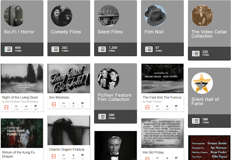
Task: Click film icon under Sex Madness
Action: (54, 105)
